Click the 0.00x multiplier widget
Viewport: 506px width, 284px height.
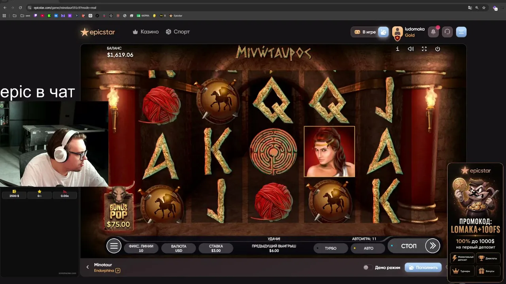pyautogui.click(x=65, y=194)
